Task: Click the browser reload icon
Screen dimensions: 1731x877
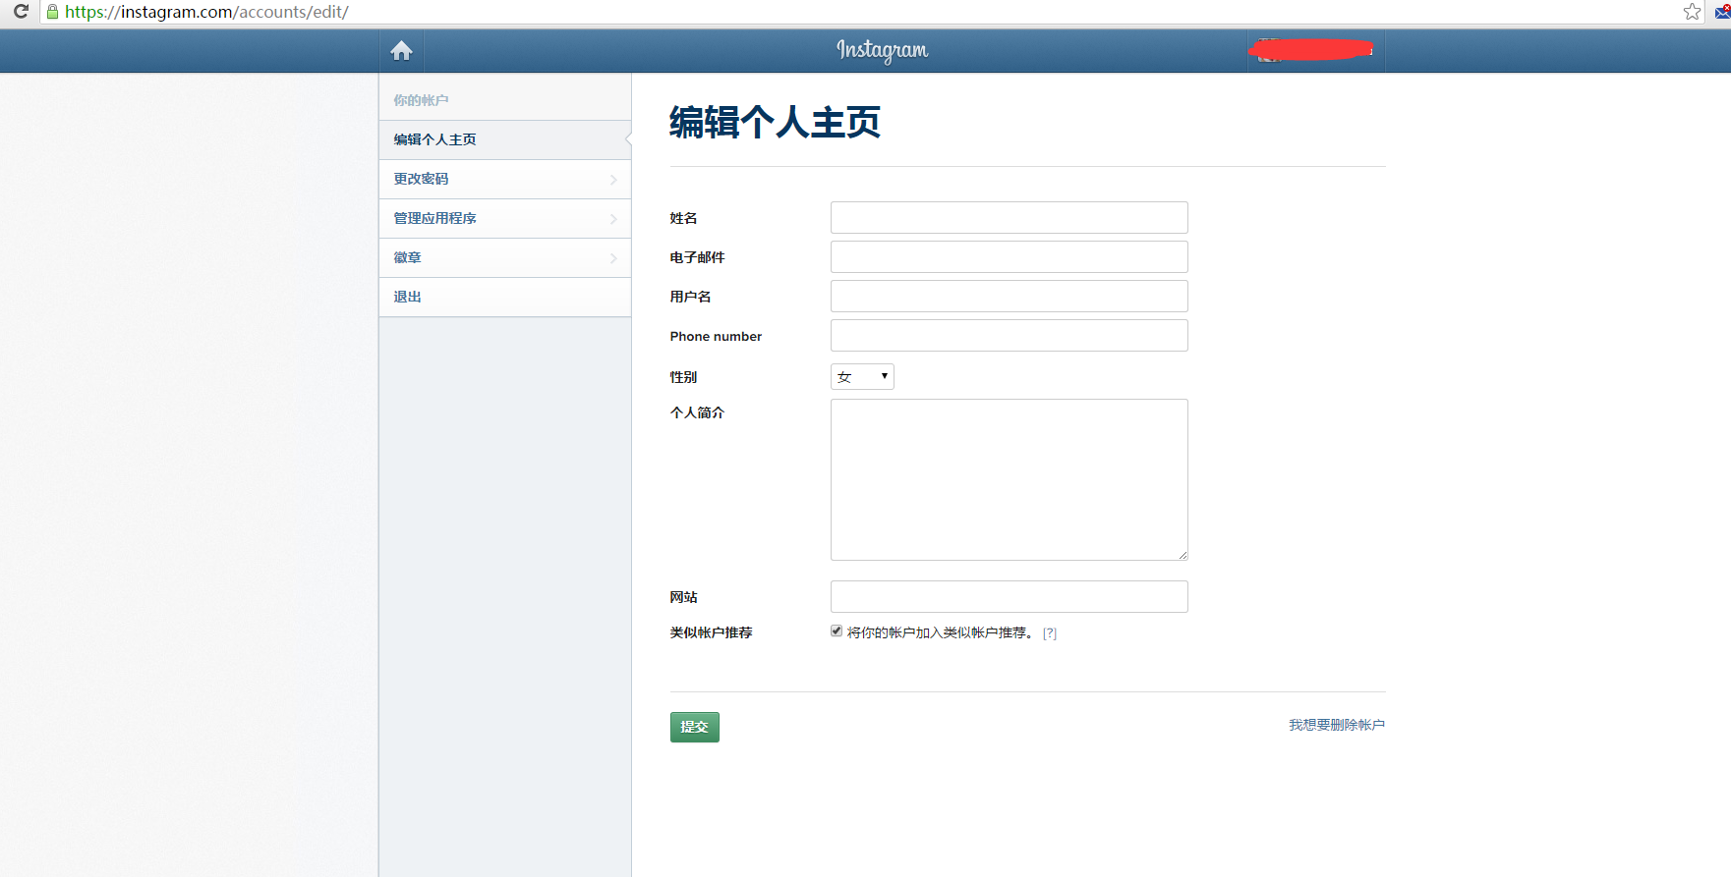Action: (x=21, y=12)
